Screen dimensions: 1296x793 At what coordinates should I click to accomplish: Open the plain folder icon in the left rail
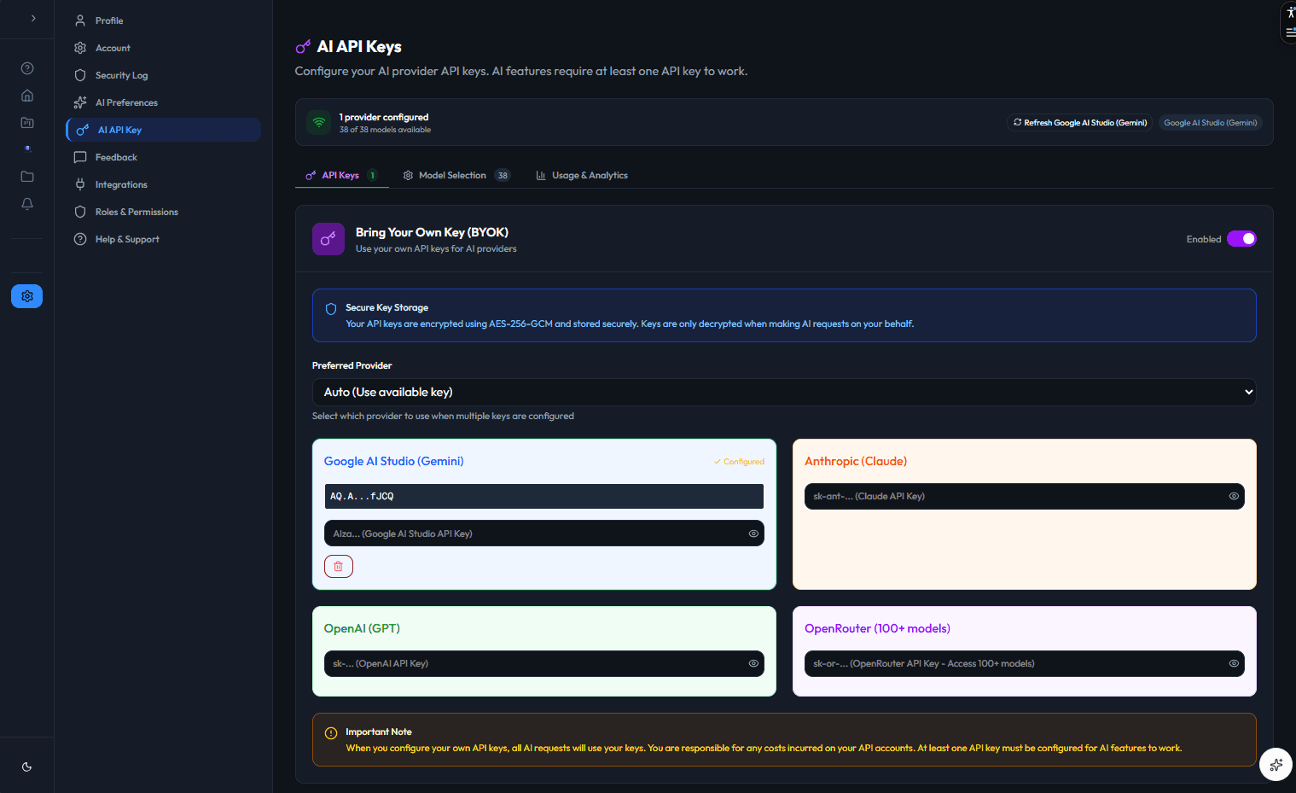(x=27, y=177)
